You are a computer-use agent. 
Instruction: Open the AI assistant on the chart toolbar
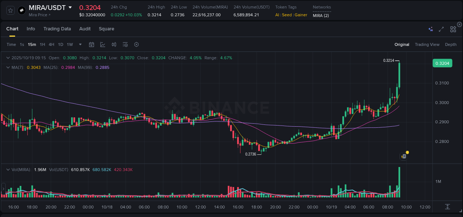(430, 29)
